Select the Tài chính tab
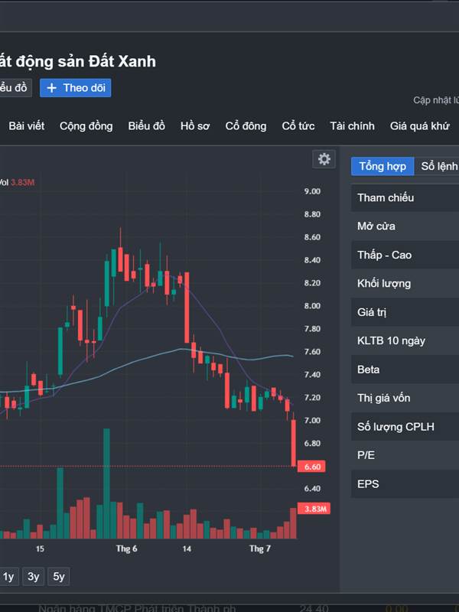The image size is (459, 612). tap(352, 126)
